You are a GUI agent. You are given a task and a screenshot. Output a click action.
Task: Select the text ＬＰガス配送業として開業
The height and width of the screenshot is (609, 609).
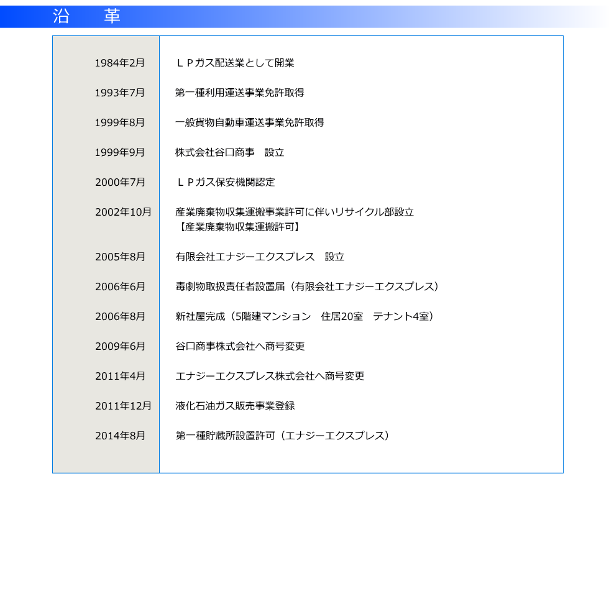235,63
